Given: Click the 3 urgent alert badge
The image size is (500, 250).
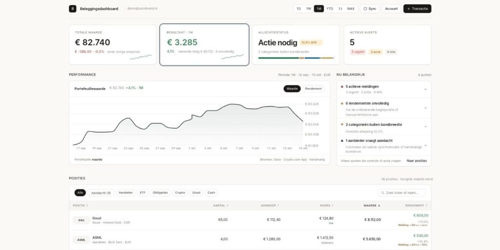Looking at the screenshot, I should pos(358,52).
